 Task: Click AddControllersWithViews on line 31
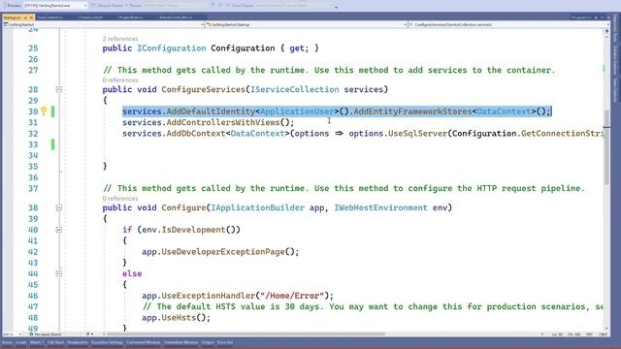(223, 123)
